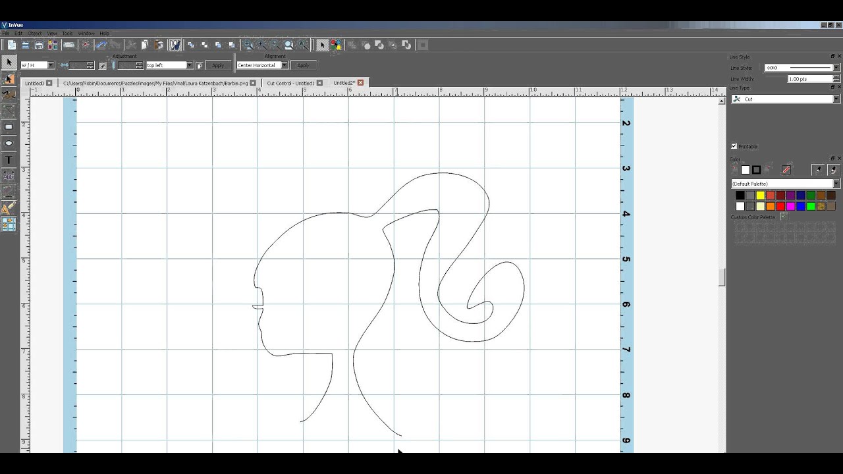Toggle the Printable checkbox
Viewport: 843px width, 474px height.
pyautogui.click(x=734, y=146)
